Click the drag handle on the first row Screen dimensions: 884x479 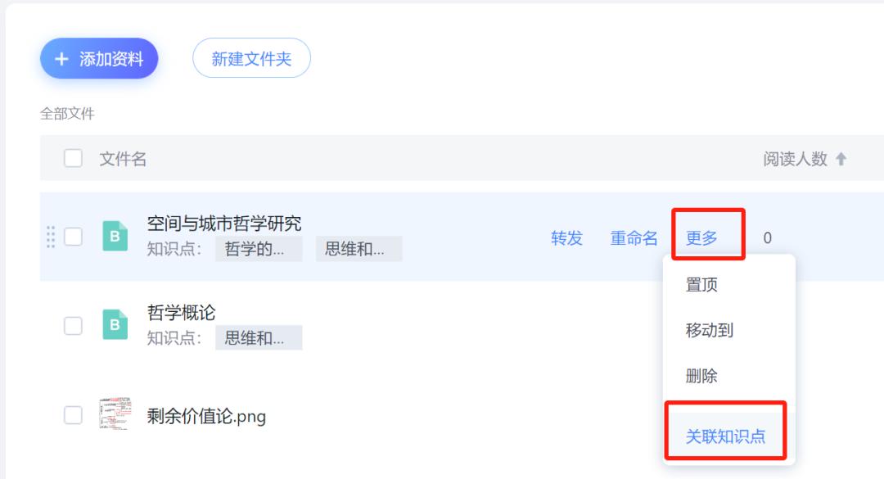tap(51, 237)
